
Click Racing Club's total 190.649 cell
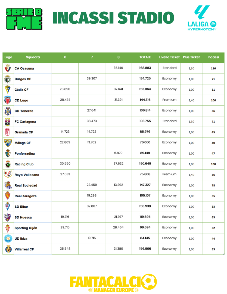tap(145, 164)
